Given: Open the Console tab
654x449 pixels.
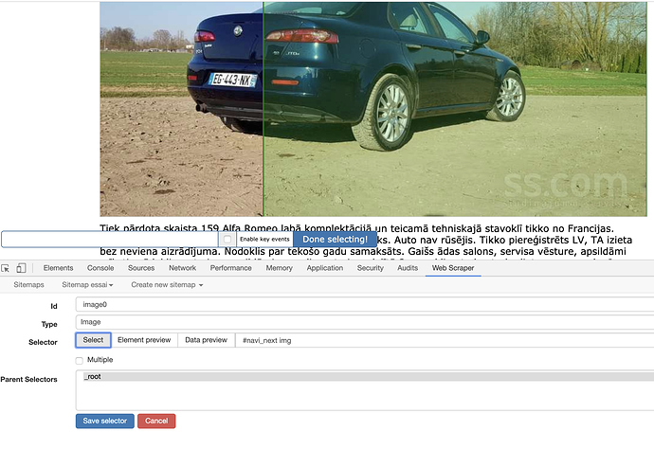Looking at the screenshot, I should (x=101, y=268).
